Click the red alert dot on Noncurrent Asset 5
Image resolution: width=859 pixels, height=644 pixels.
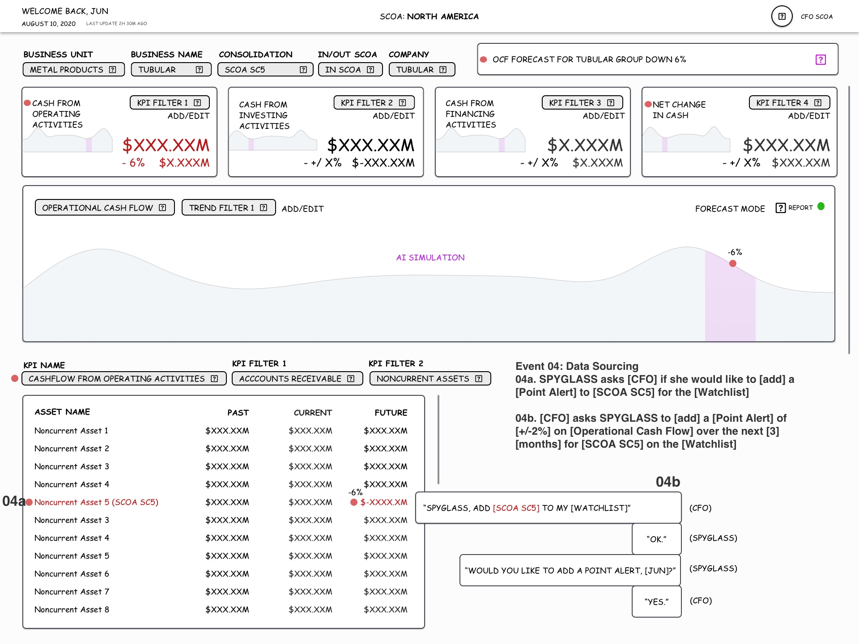pyautogui.click(x=29, y=502)
